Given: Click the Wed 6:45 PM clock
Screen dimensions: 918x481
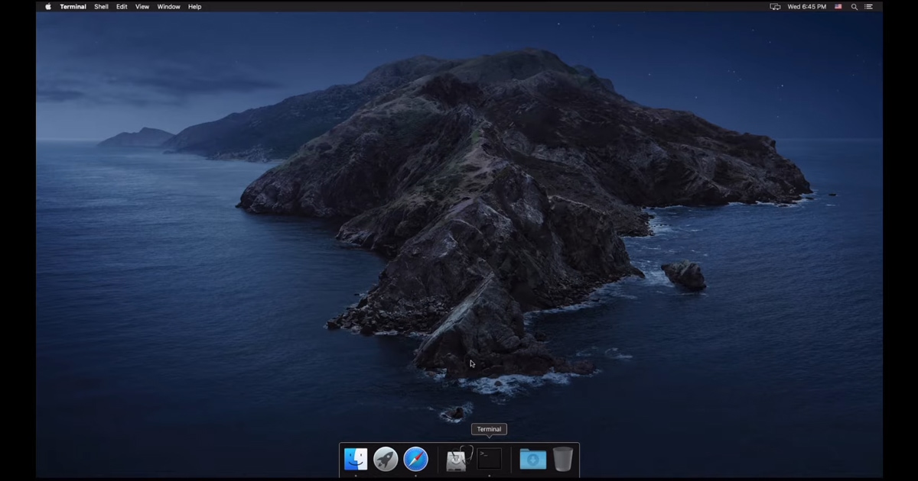Looking at the screenshot, I should click(807, 7).
